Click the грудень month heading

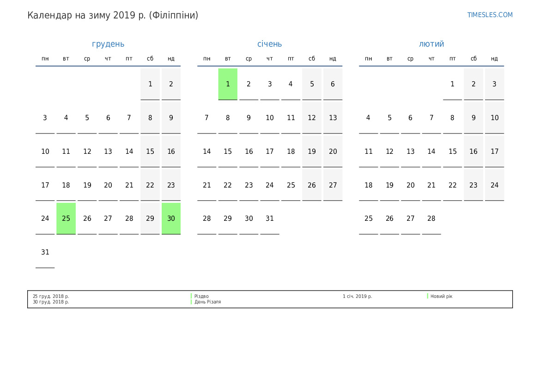[108, 44]
